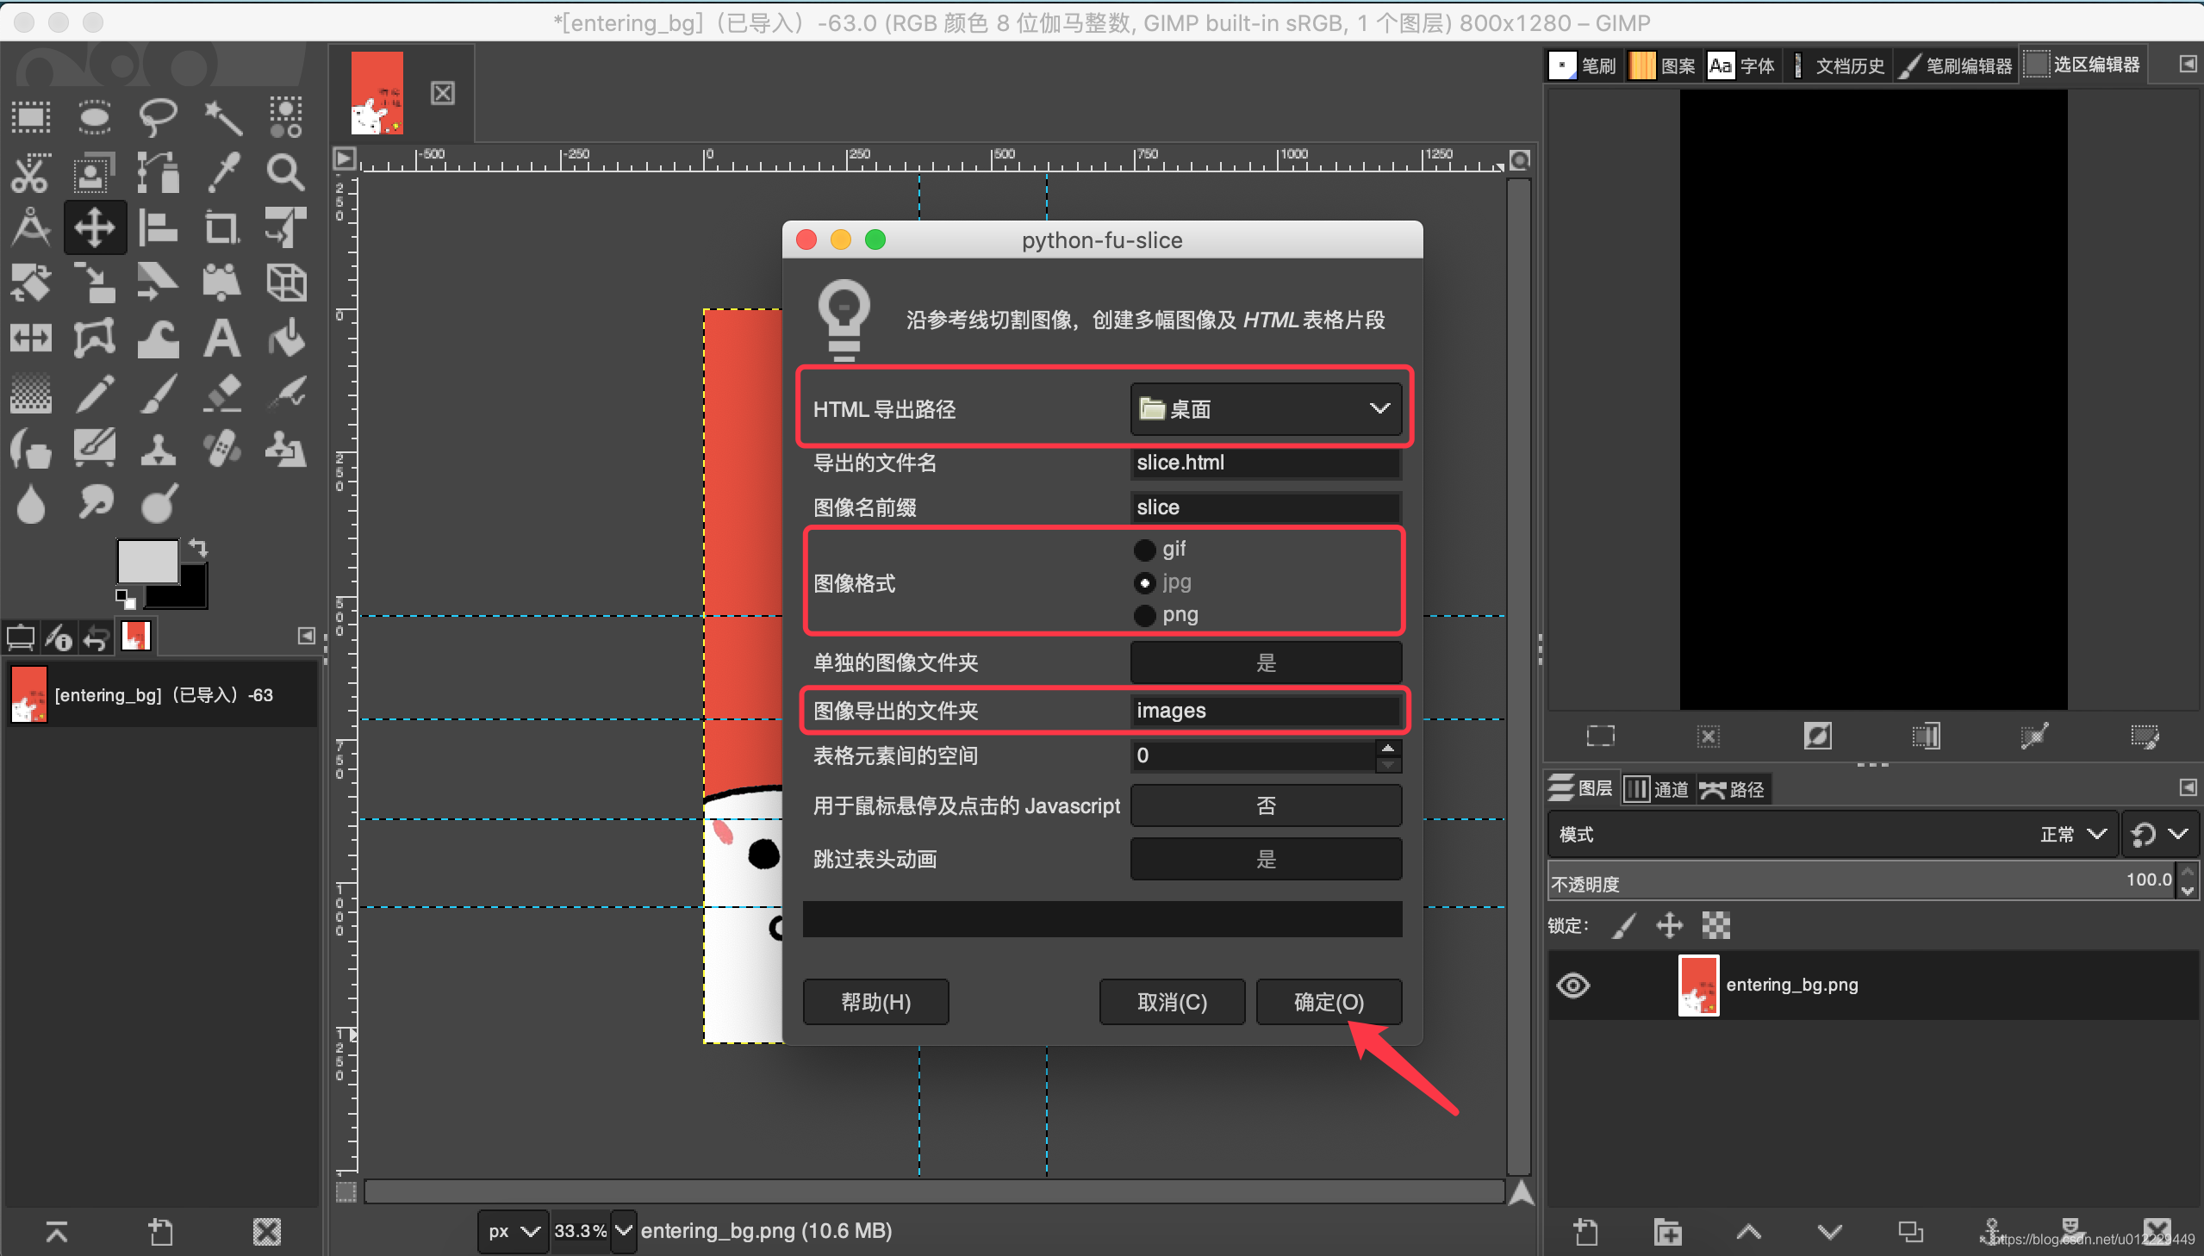The width and height of the screenshot is (2204, 1256).
Task: Select the Text tool
Action: (221, 339)
